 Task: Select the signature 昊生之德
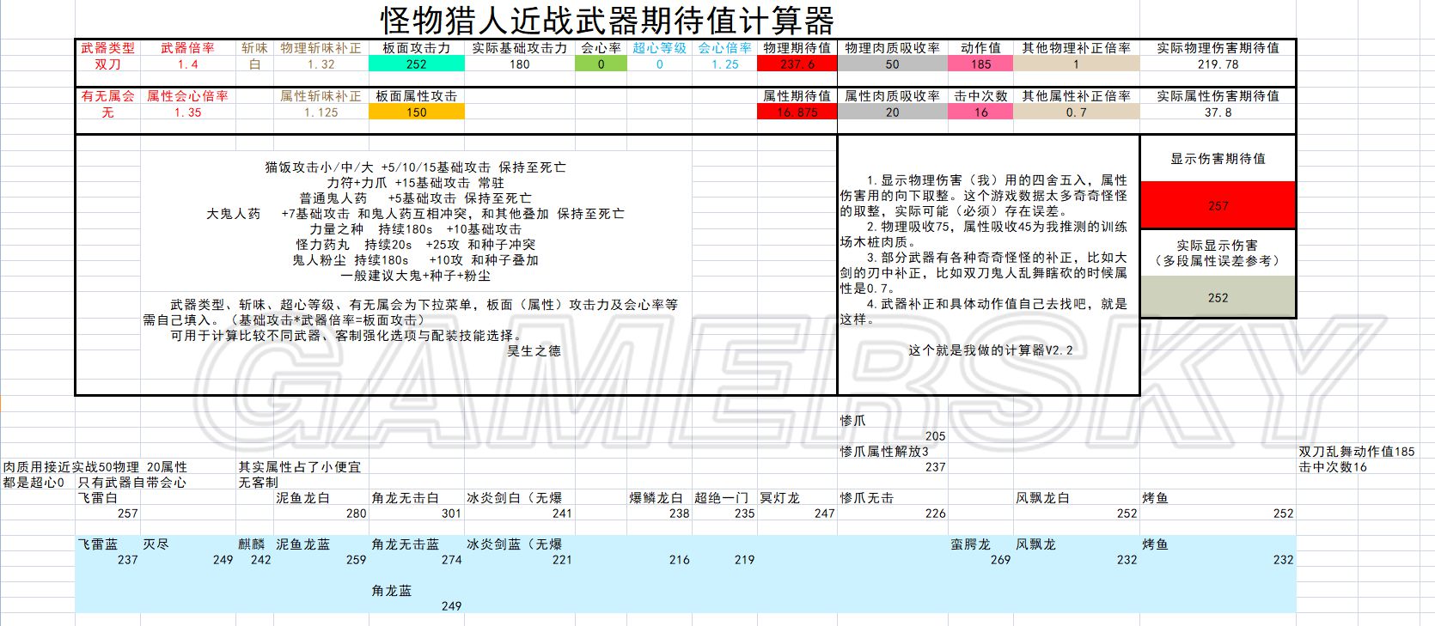click(534, 350)
